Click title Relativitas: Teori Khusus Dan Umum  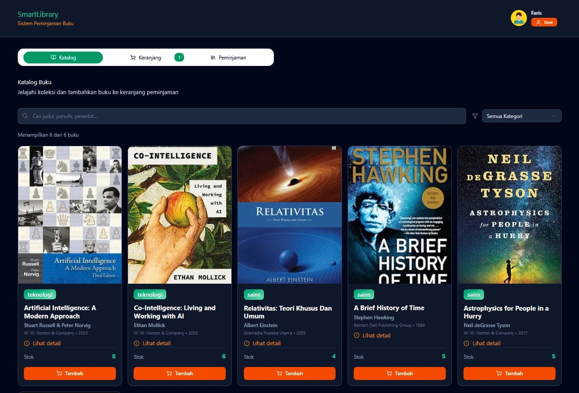288,312
